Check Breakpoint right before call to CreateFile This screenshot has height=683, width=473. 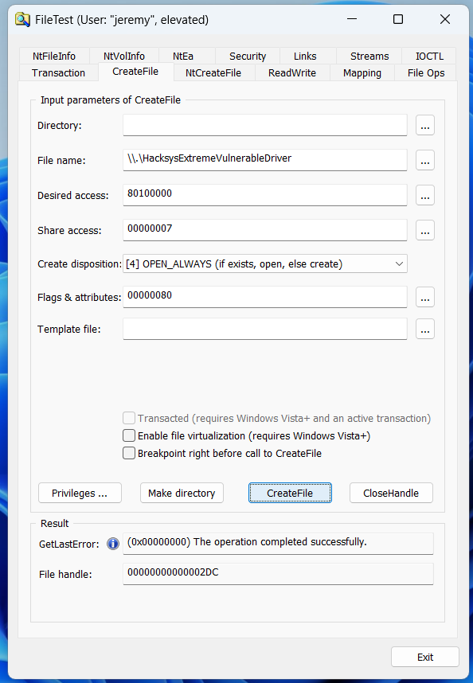tap(129, 453)
